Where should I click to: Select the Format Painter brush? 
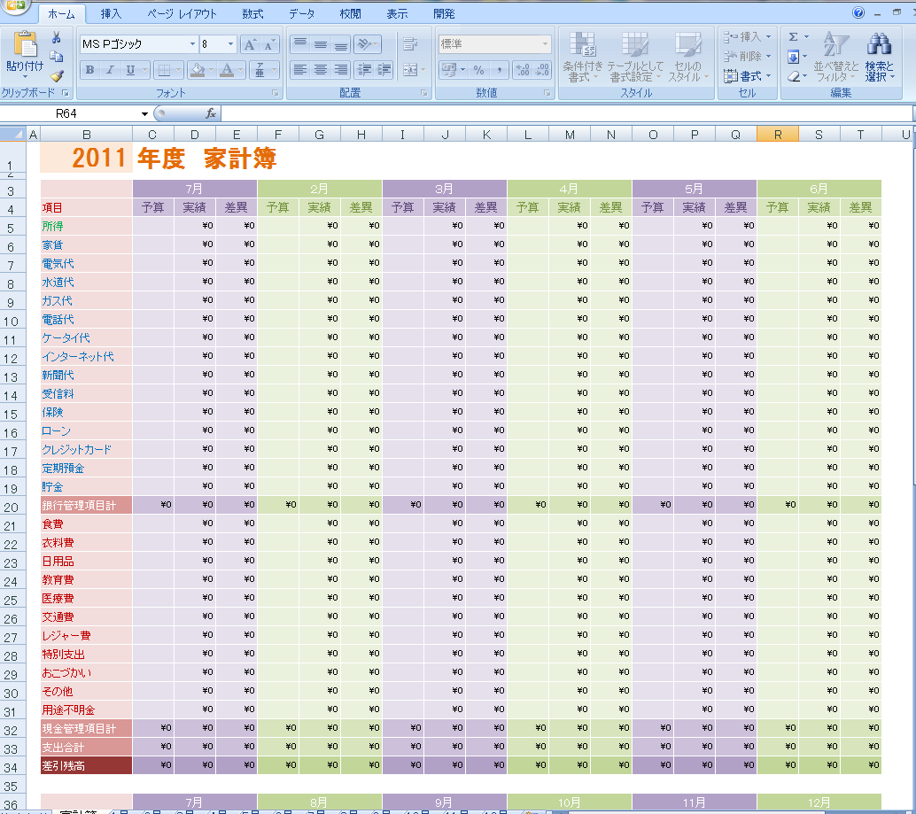coord(57,76)
